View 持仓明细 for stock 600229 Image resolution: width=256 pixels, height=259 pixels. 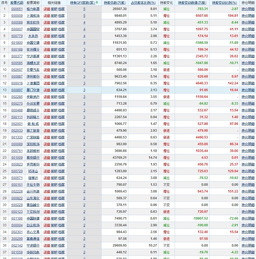tap(248, 205)
